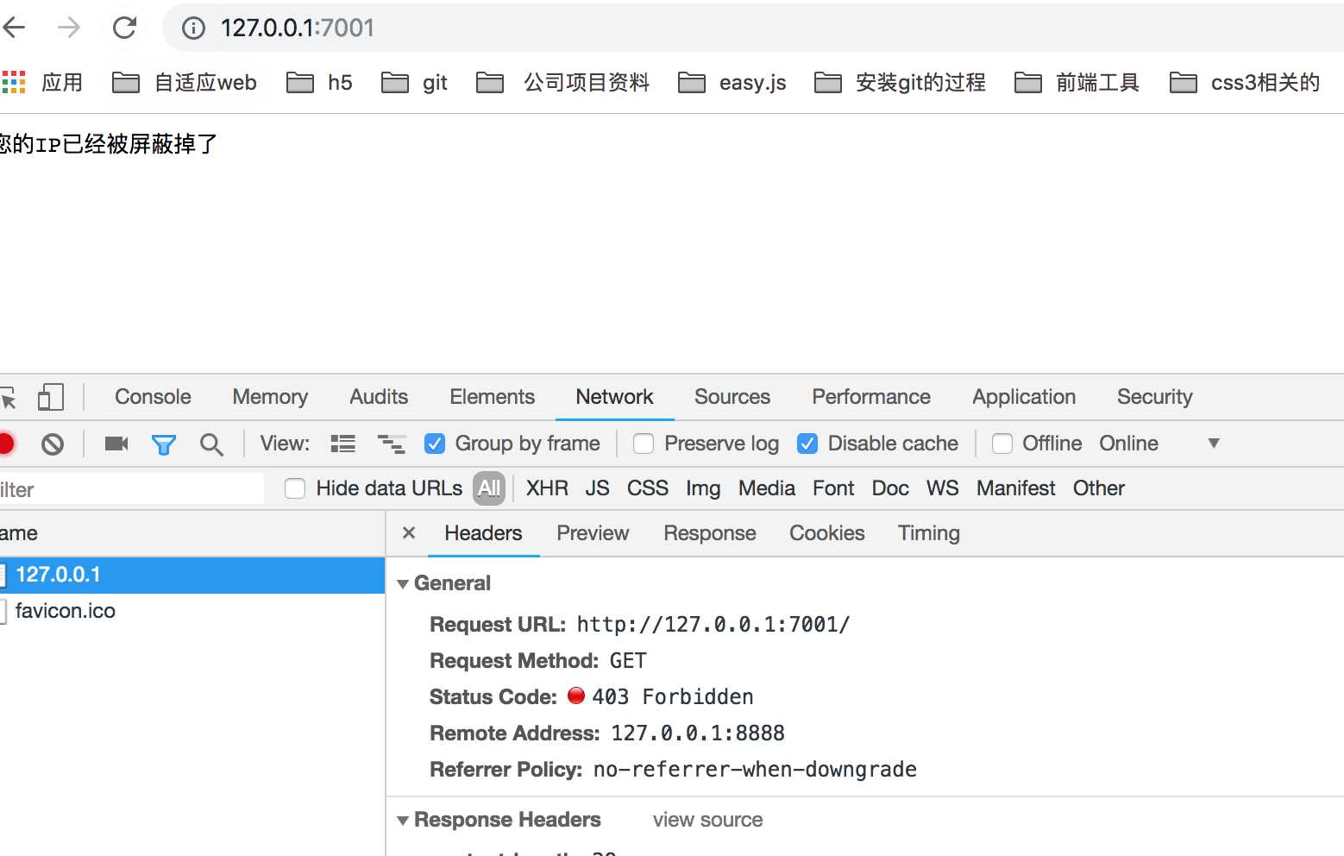The height and width of the screenshot is (856, 1344).
Task: Open the Timing detail tab
Action: [928, 533]
